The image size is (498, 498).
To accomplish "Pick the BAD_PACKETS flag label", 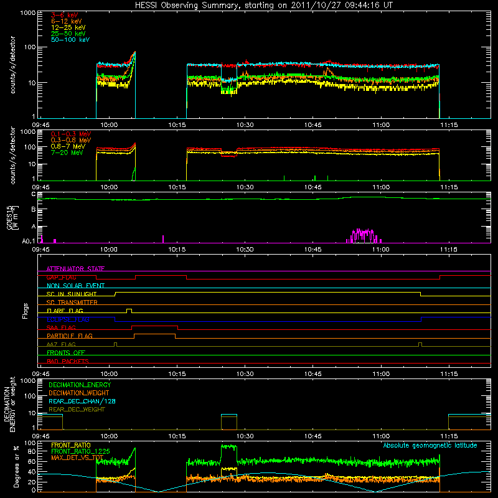I will pyautogui.click(x=68, y=361).
